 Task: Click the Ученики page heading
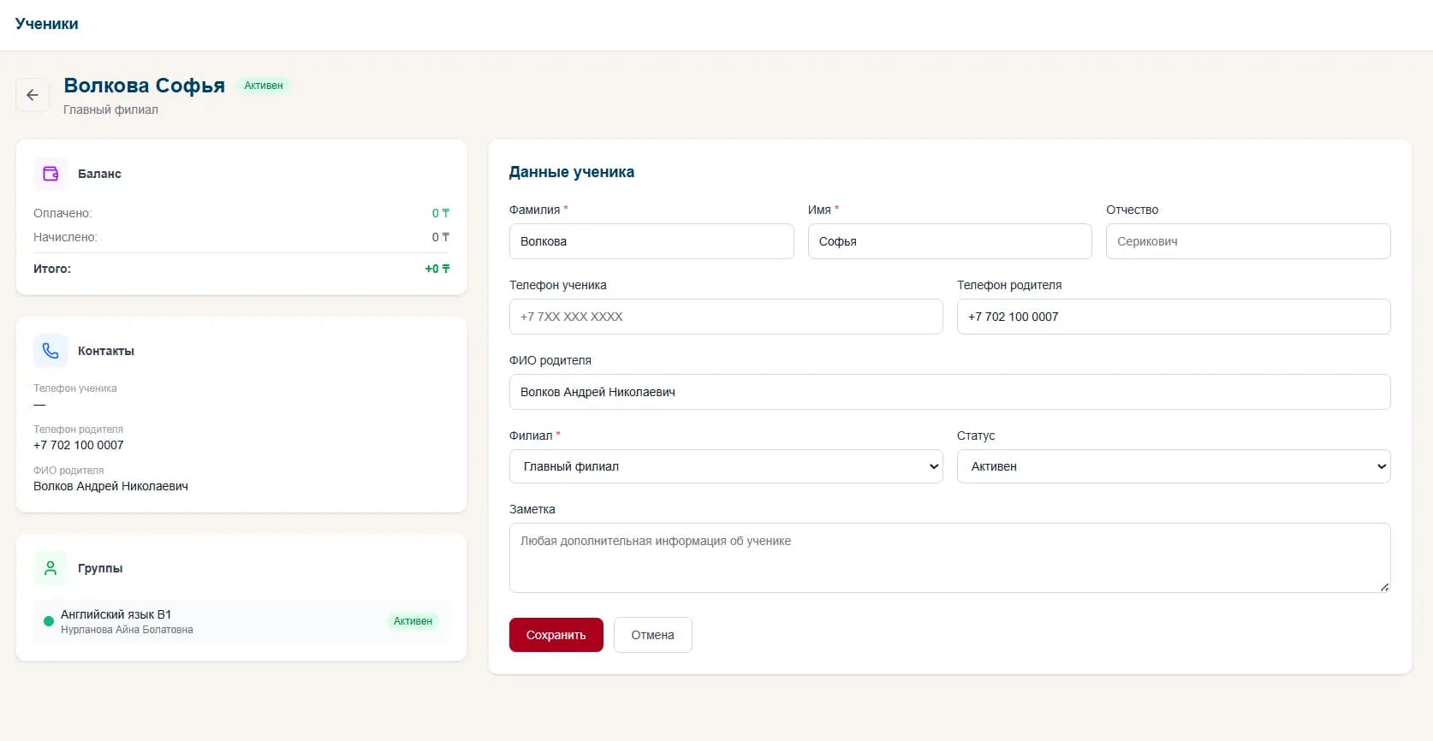47,24
